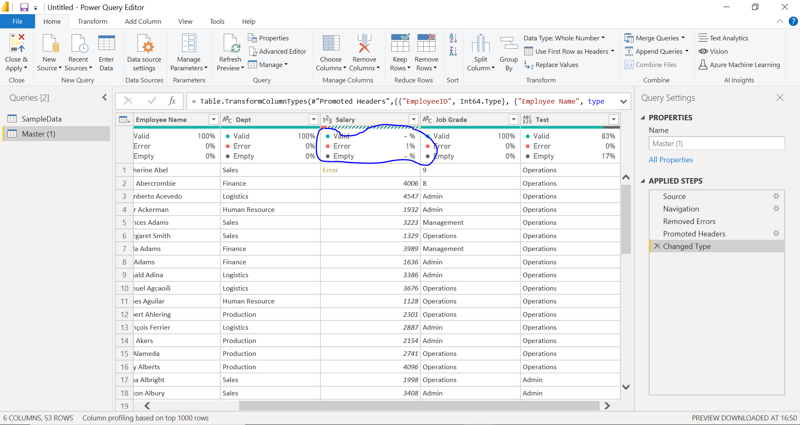Close the Query Settings pane

(x=780, y=97)
